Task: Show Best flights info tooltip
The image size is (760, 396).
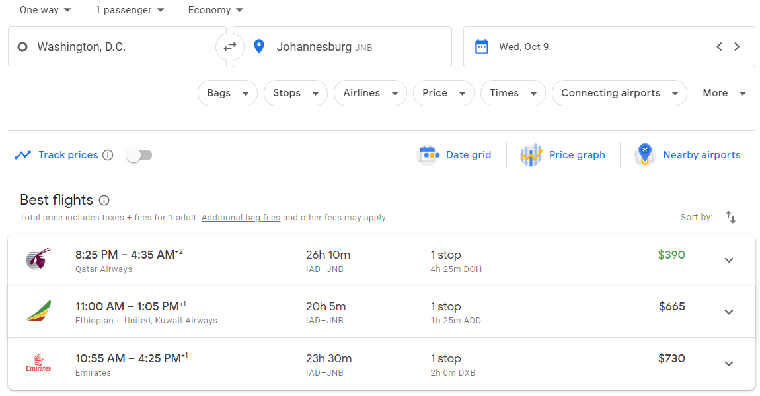Action: [x=104, y=200]
